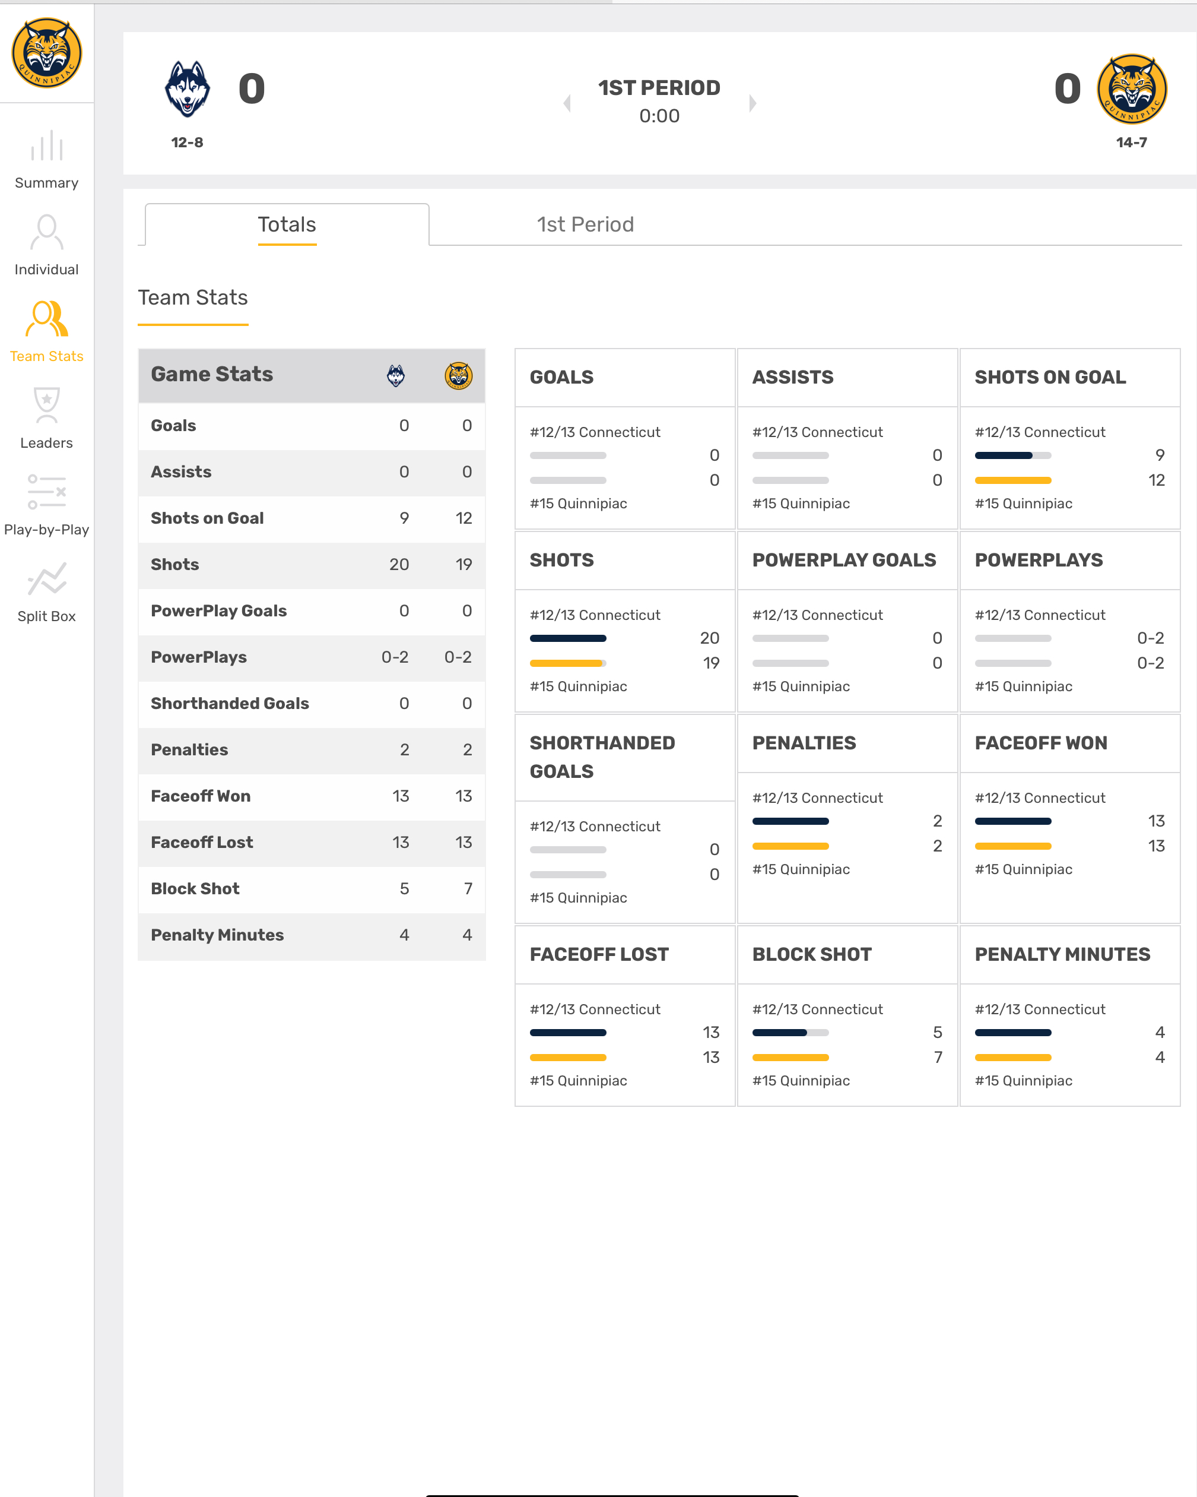Select the Goals row in Game Stats
The width and height of the screenshot is (1197, 1497).
[312, 426]
